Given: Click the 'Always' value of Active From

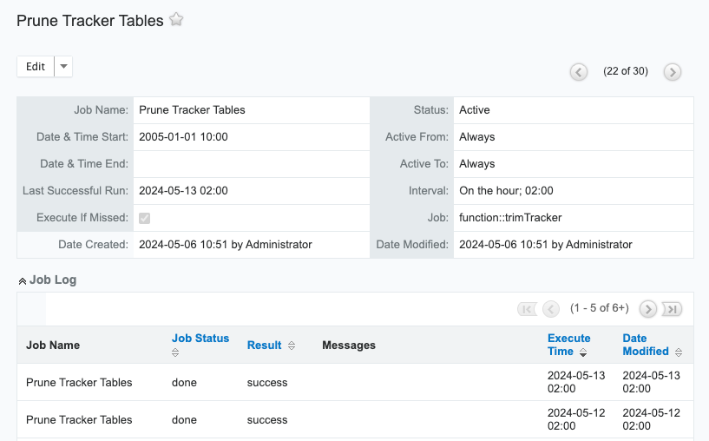Looking at the screenshot, I should click(477, 136).
